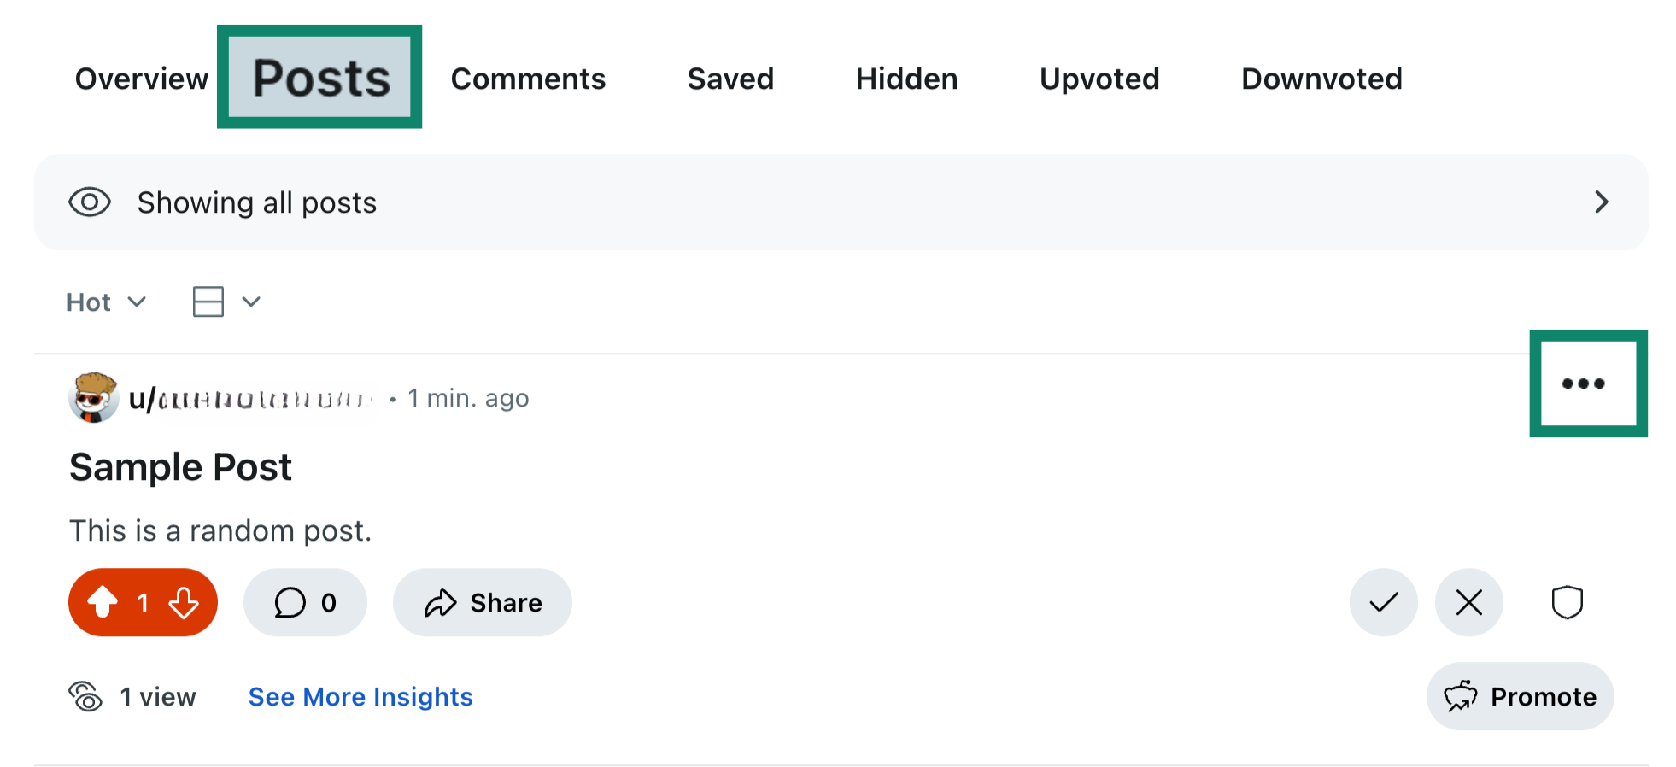Open moderation shield options for the post
The image size is (1676, 767).
click(1567, 602)
